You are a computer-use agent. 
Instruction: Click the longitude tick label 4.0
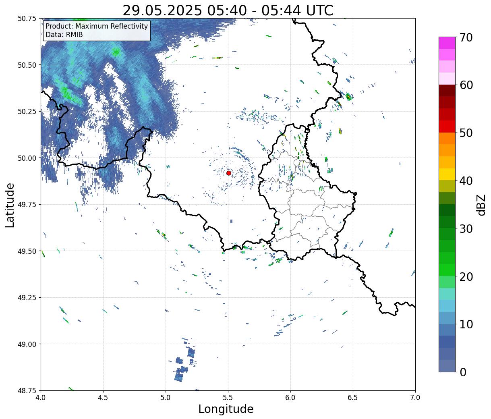coord(41,398)
